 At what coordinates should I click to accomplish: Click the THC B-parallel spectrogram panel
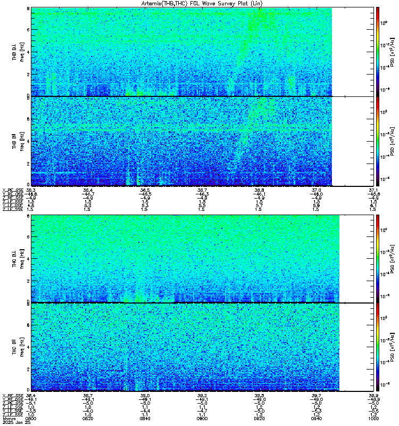(x=203, y=347)
